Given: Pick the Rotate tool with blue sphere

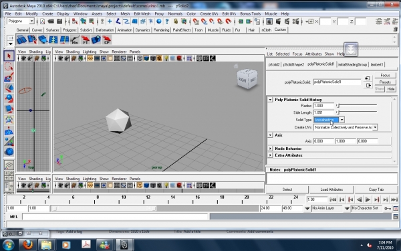Looking at the screenshot, I should coord(9,98).
